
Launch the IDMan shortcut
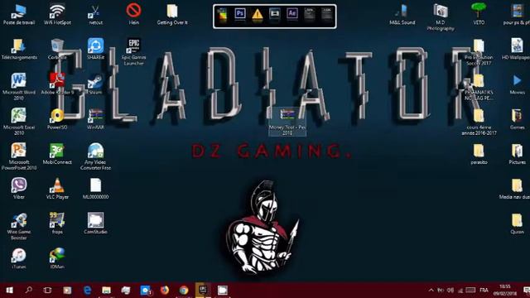57,259
